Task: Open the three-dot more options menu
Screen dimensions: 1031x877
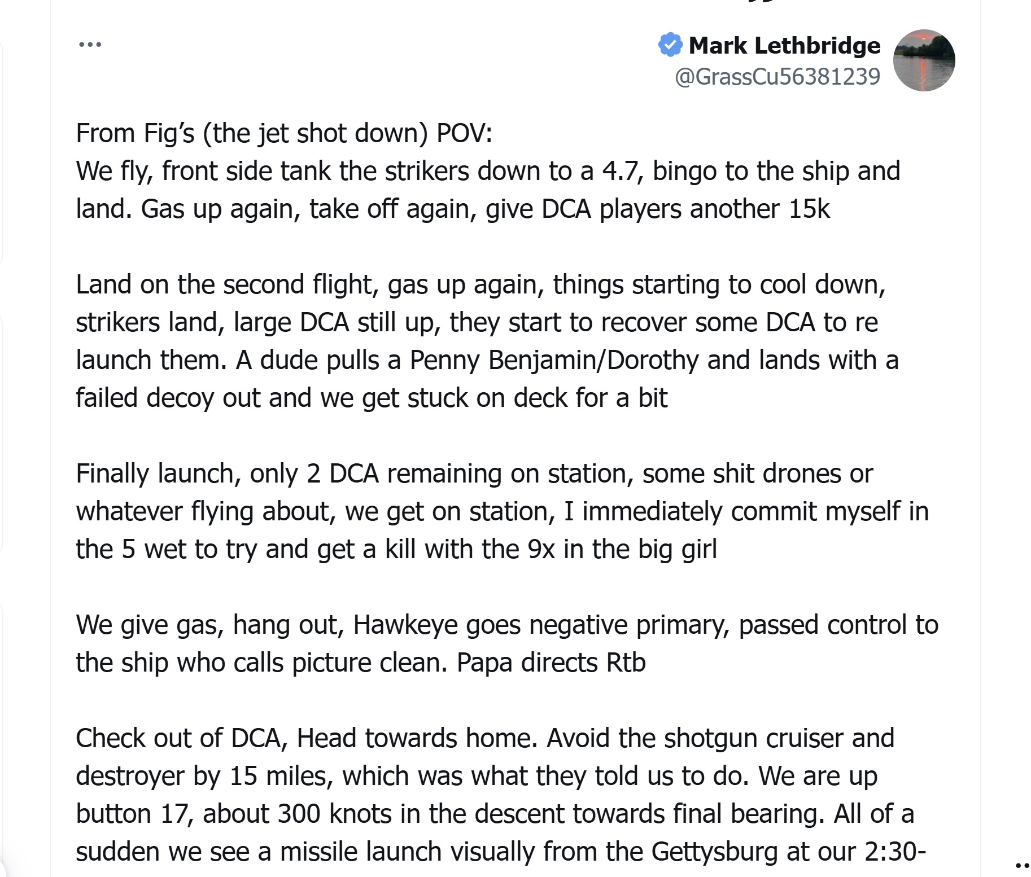Action: tap(90, 44)
